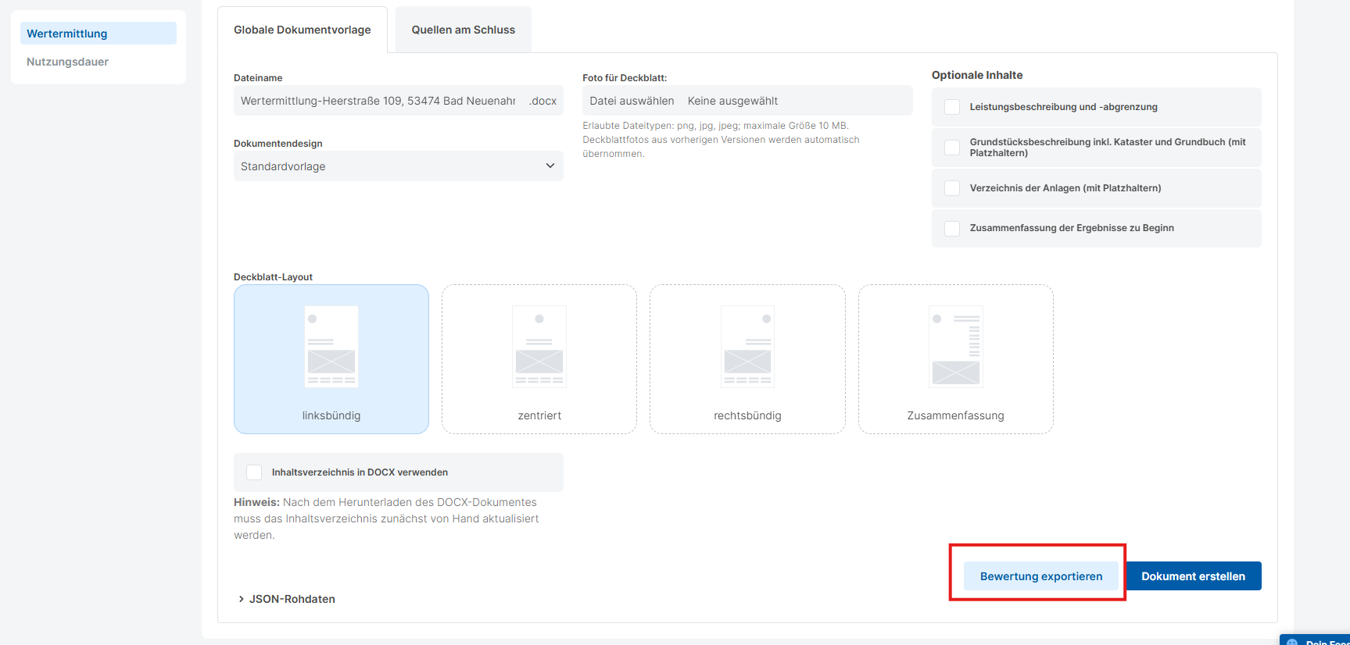1350x645 pixels.
Task: Enable Leistungsbeschreibung und -abgrenzung checkbox
Action: click(x=952, y=107)
